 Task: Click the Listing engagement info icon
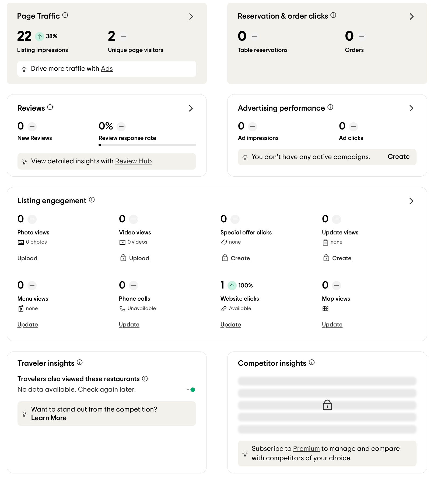tap(92, 200)
